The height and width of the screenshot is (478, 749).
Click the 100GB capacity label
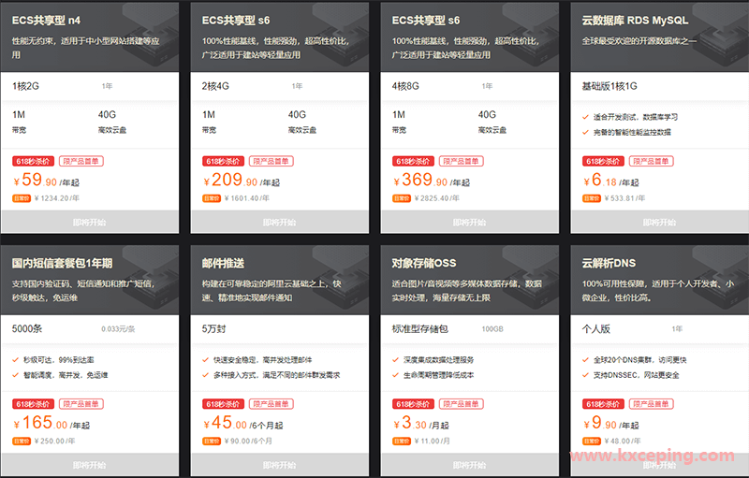coord(492,329)
